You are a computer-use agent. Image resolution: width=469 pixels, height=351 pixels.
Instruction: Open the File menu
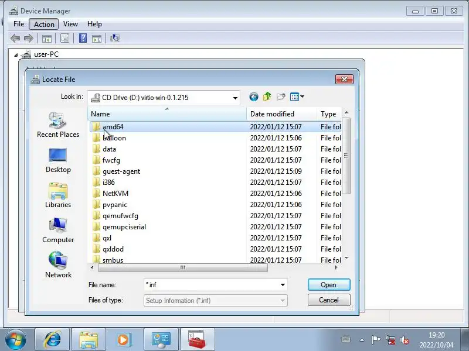click(19, 24)
